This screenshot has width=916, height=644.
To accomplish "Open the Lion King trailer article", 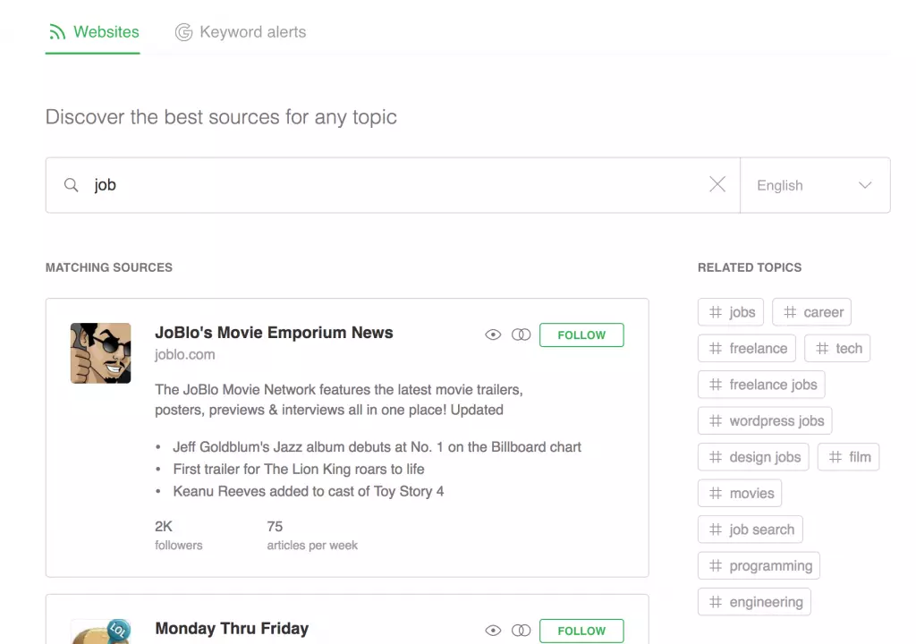I will coord(299,470).
